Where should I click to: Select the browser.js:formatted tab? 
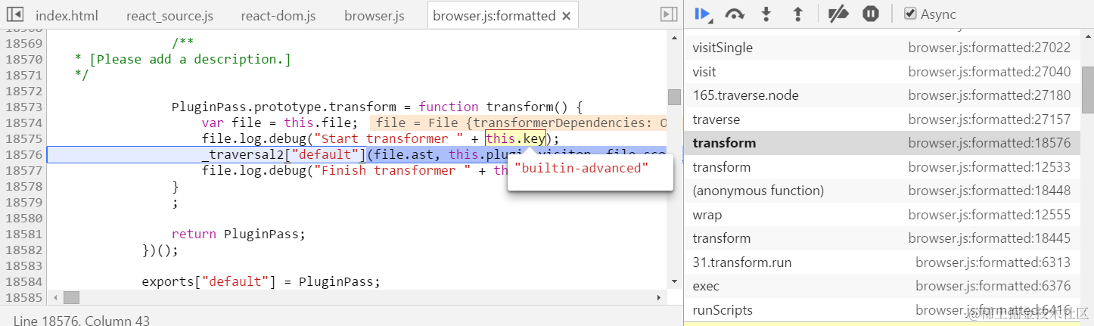pos(493,16)
